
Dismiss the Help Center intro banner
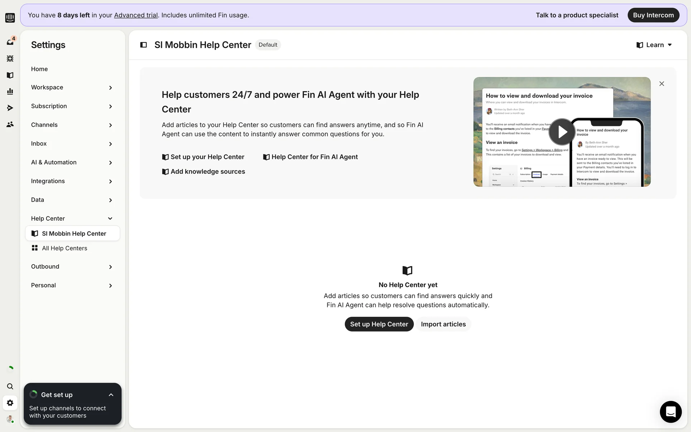point(661,84)
